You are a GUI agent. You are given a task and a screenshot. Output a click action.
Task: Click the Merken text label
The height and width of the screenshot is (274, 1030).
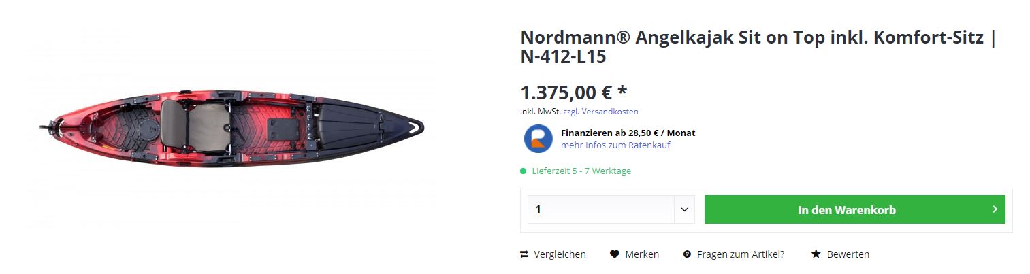tap(642, 254)
